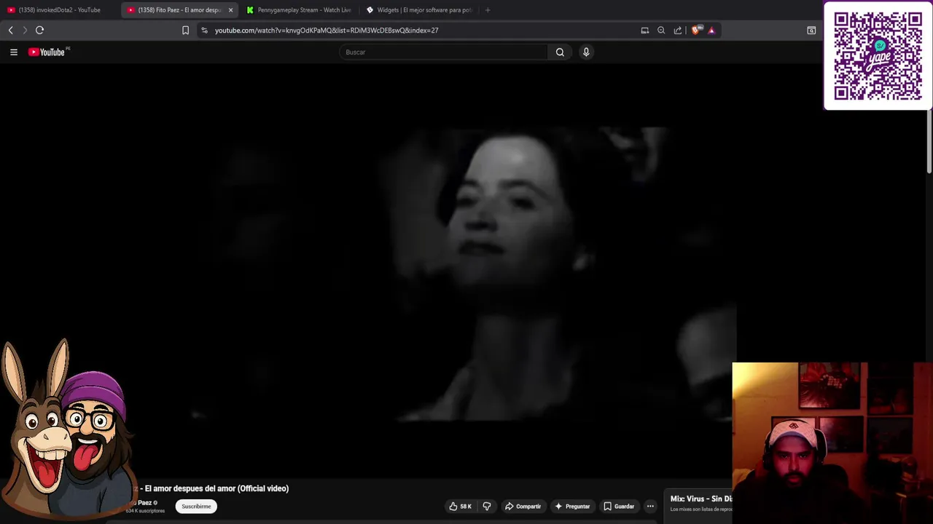Go to YouTube home via logo
The width and height of the screenshot is (933, 524).
click(48, 52)
